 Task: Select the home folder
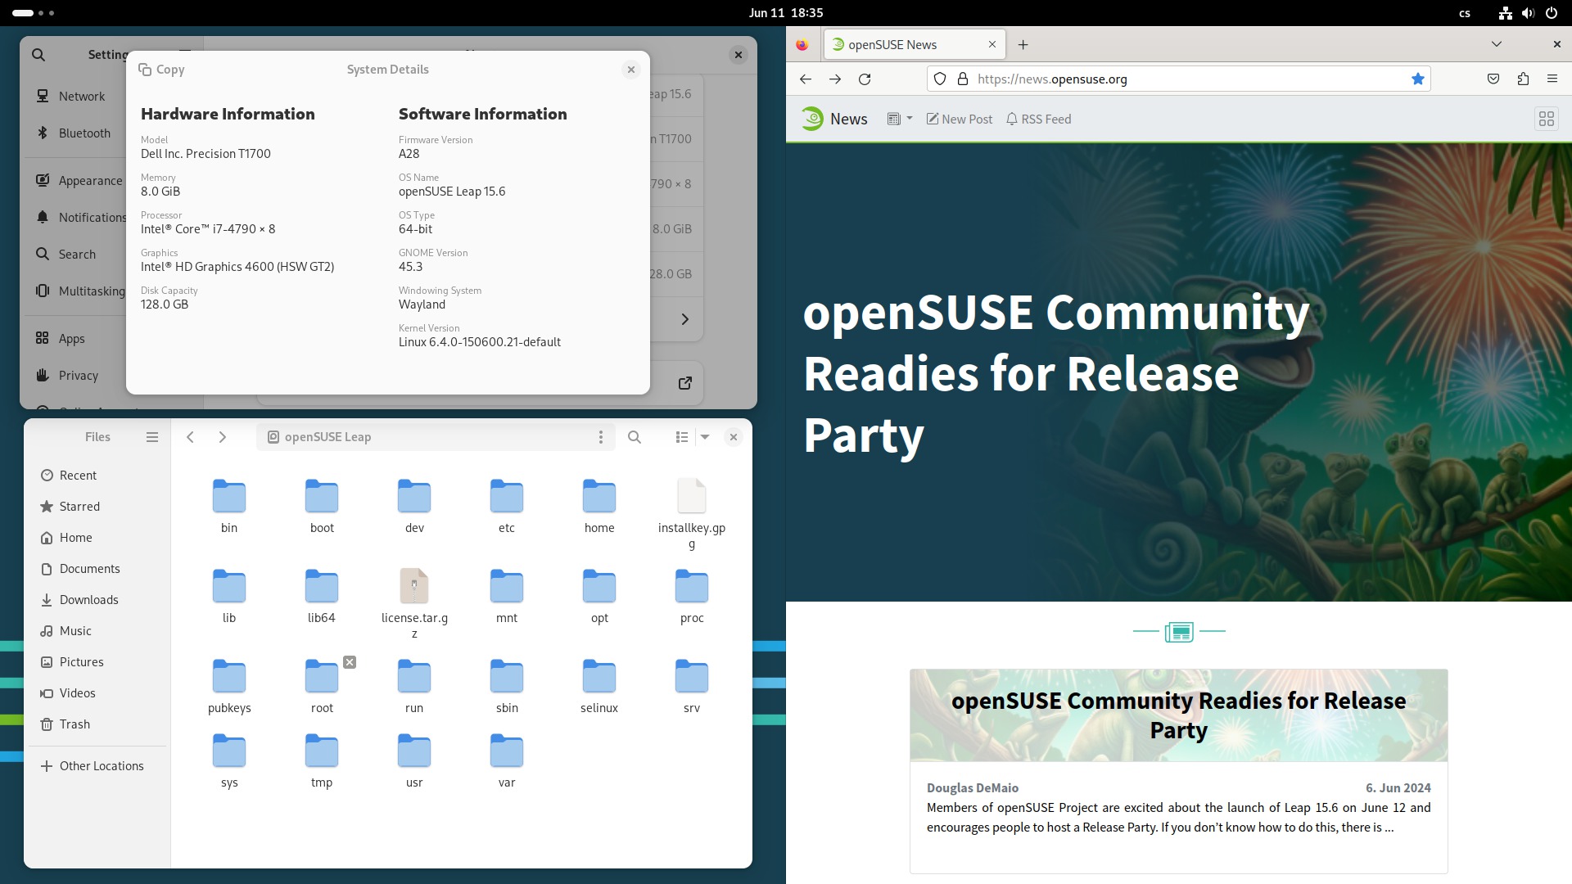click(599, 506)
